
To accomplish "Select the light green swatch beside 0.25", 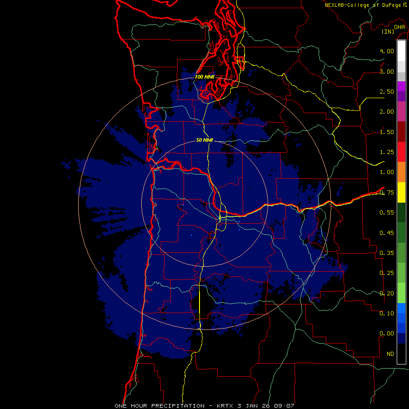I will [x=401, y=273].
